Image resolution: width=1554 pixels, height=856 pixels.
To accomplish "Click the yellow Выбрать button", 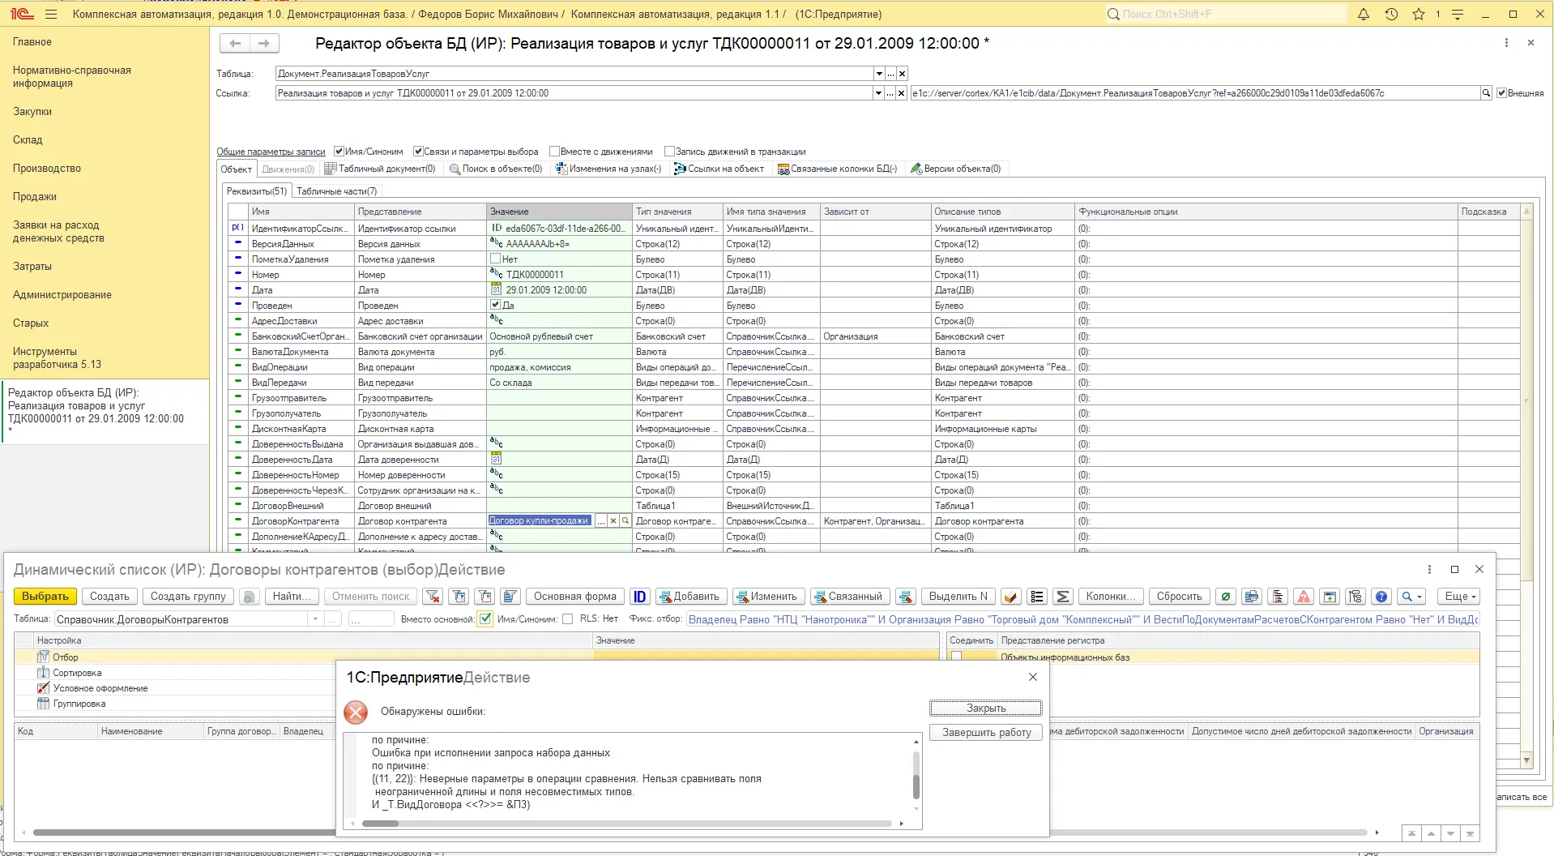I will (x=45, y=597).
